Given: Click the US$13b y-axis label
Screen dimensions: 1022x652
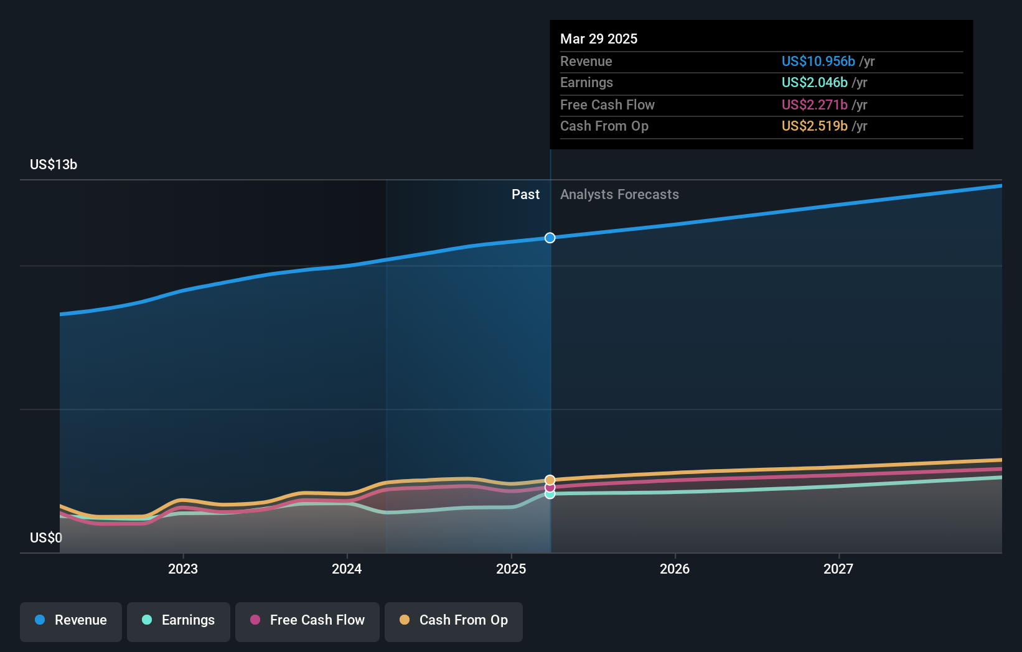Looking at the screenshot, I should [54, 164].
